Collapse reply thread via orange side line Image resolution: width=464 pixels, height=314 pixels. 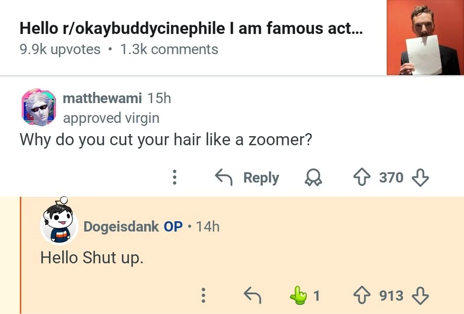tap(21, 255)
